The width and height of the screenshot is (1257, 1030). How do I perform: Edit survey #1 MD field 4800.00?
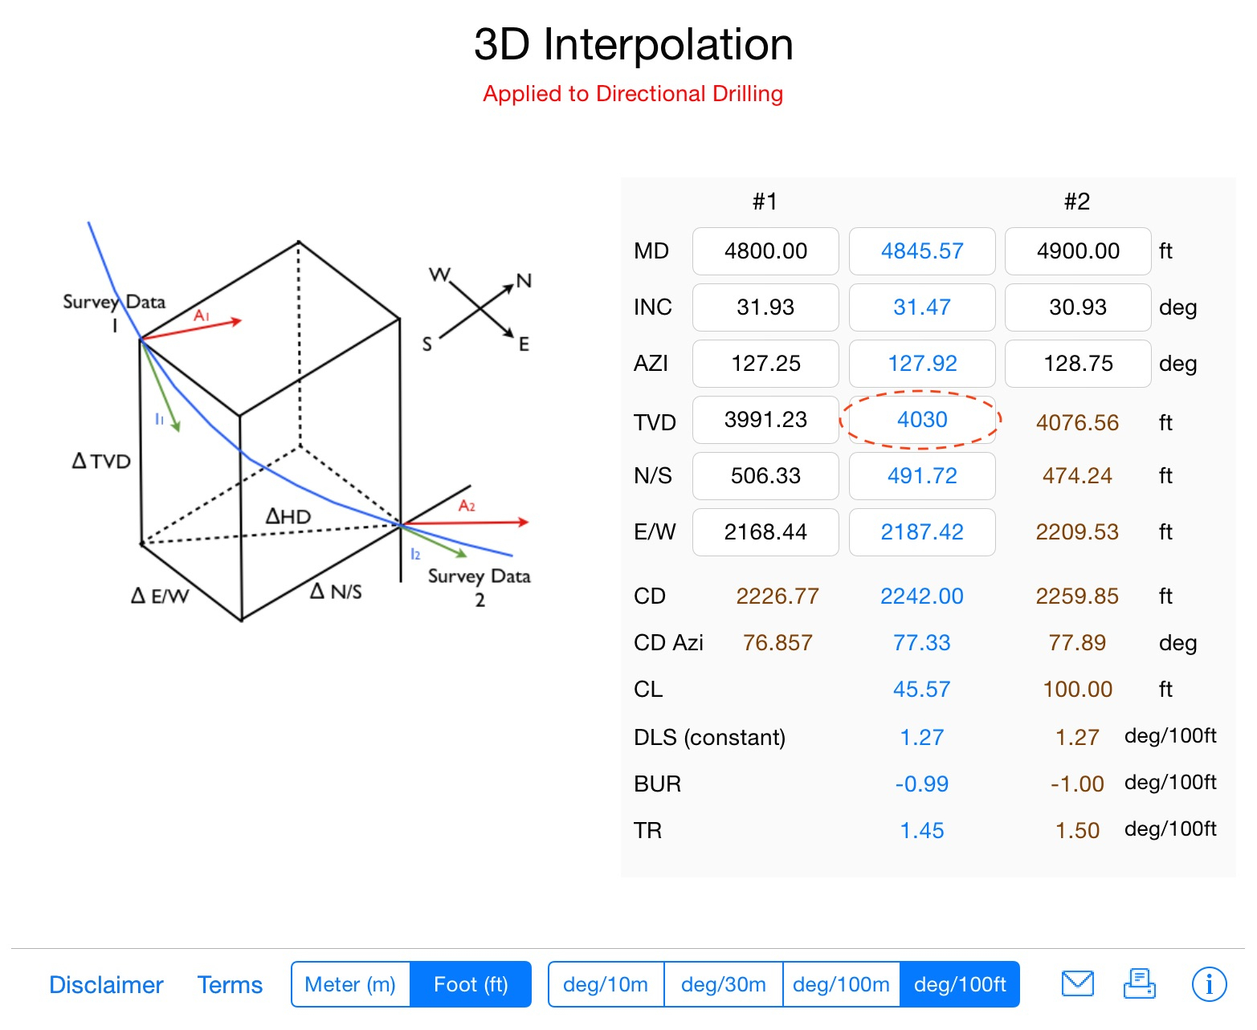pos(765,251)
